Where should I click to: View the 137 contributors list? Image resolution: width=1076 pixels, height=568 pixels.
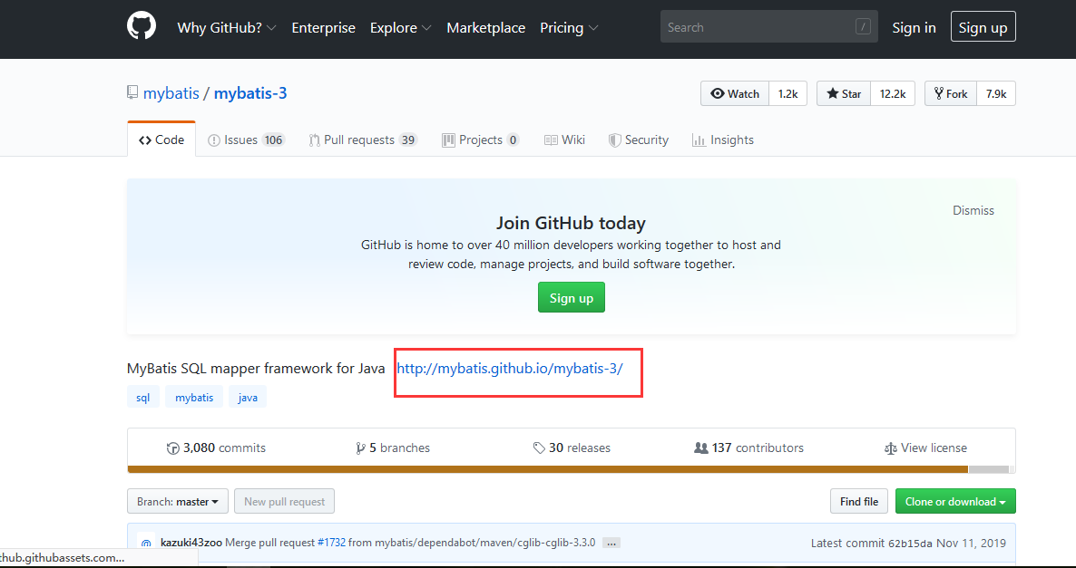(748, 448)
